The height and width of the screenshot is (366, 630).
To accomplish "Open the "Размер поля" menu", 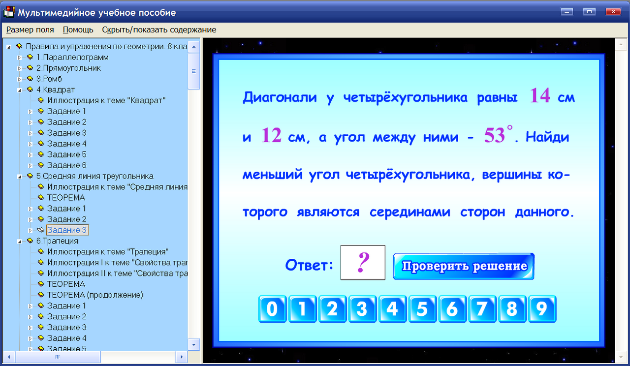I will click(30, 30).
